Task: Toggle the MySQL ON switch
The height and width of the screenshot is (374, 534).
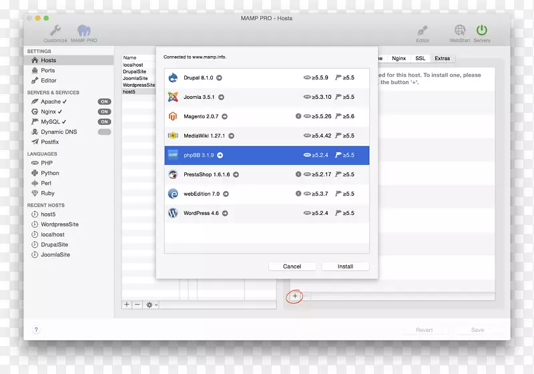Action: (x=104, y=122)
